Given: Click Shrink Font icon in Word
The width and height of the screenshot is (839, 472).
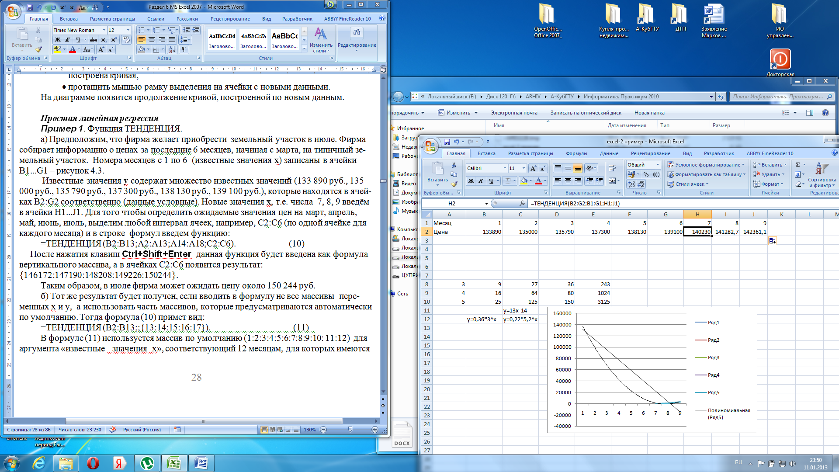Looking at the screenshot, I should tap(111, 49).
